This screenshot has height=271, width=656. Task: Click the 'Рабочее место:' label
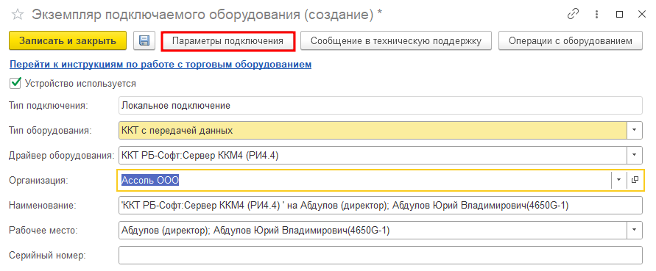click(44, 230)
